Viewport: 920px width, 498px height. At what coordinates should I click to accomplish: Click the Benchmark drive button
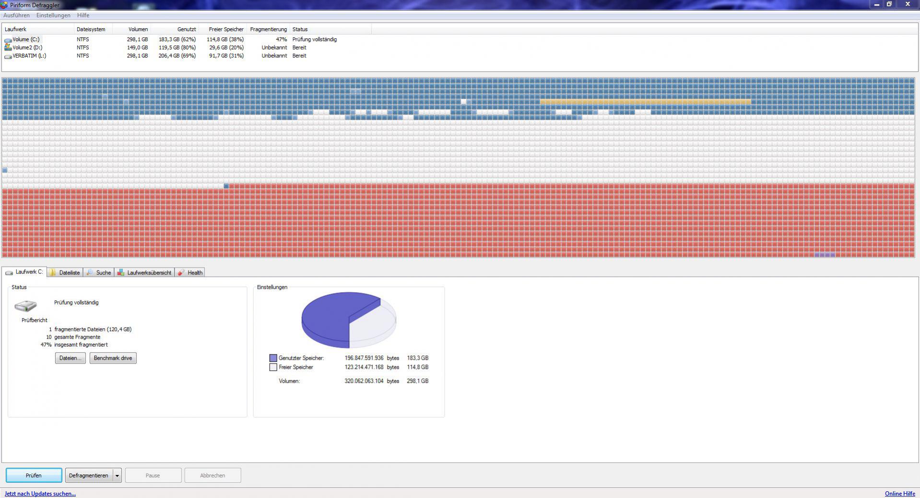coord(113,358)
